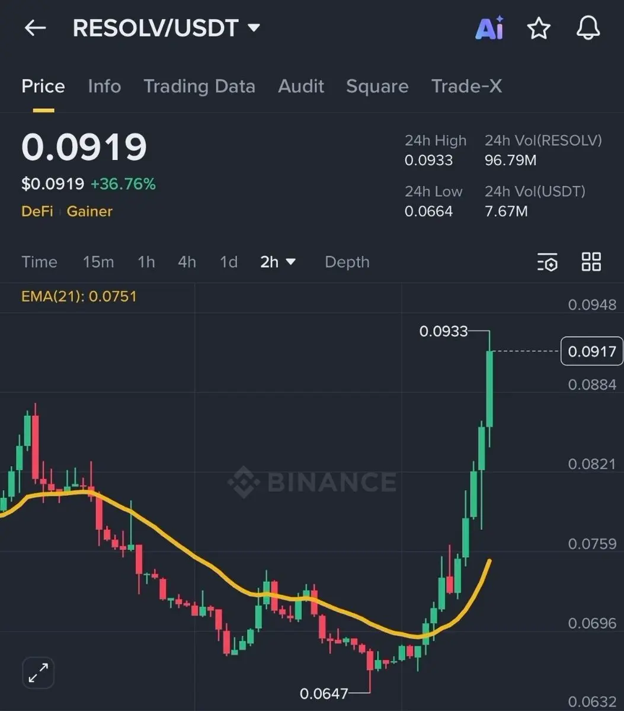
Task: Switch to the Info tab
Action: pyautogui.click(x=104, y=87)
